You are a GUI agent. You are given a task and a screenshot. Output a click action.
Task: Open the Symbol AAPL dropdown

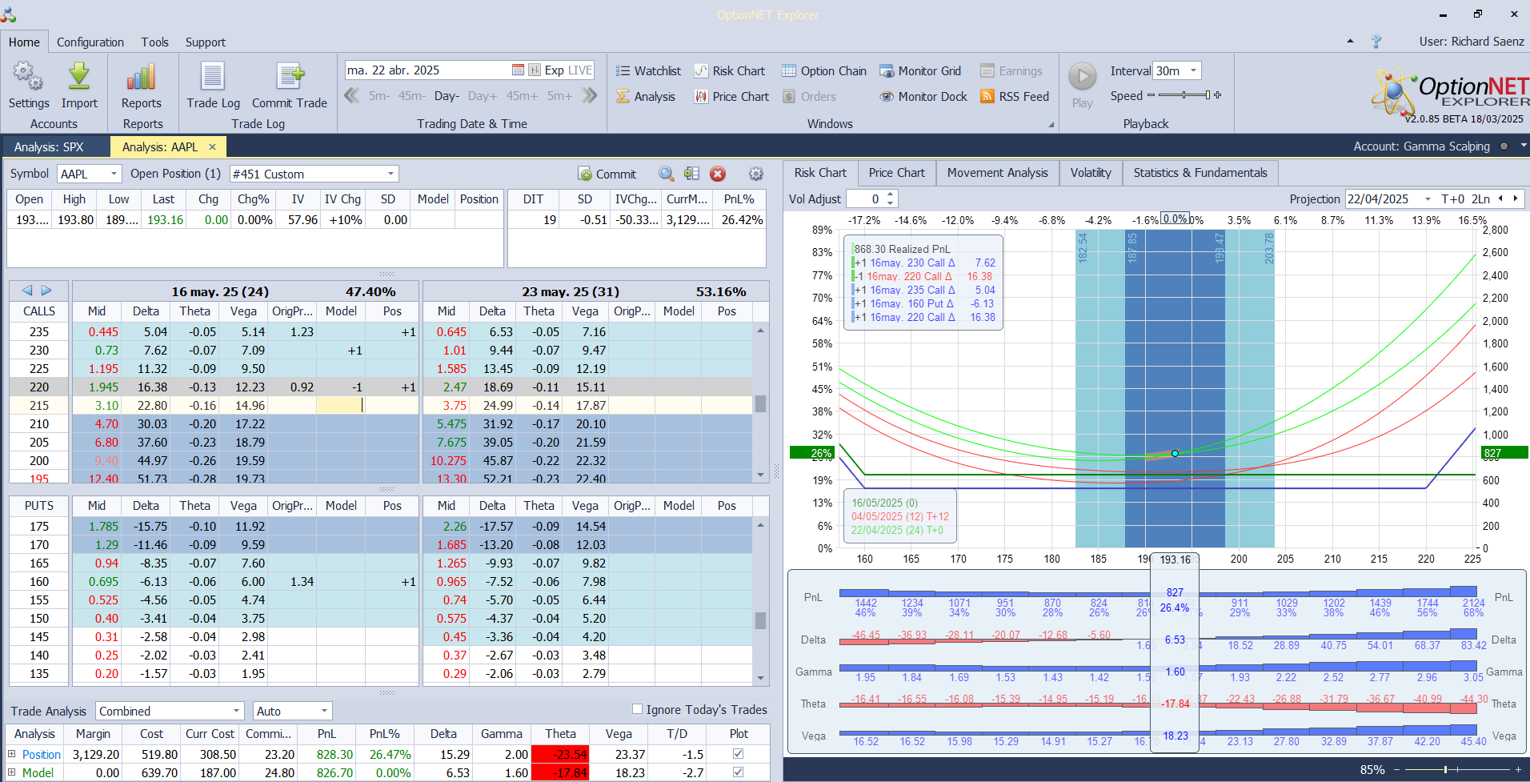coord(114,174)
